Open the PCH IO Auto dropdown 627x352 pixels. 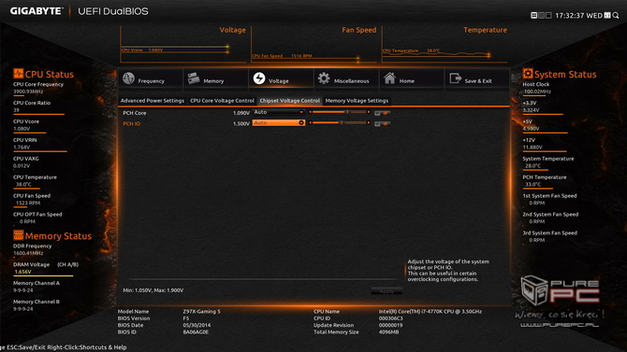coord(279,123)
